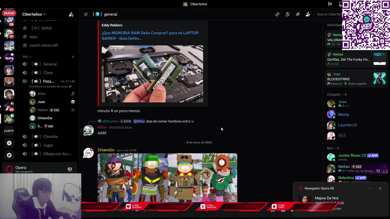The image size is (390, 219).
Task: Click Juan in voice channel list
Action: pyautogui.click(x=41, y=102)
